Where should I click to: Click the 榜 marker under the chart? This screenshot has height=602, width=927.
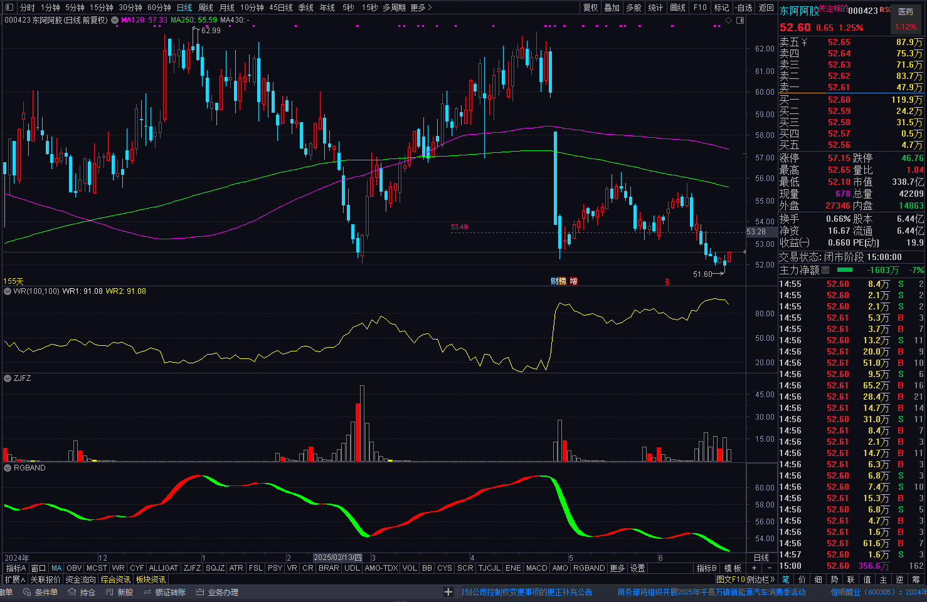562,281
